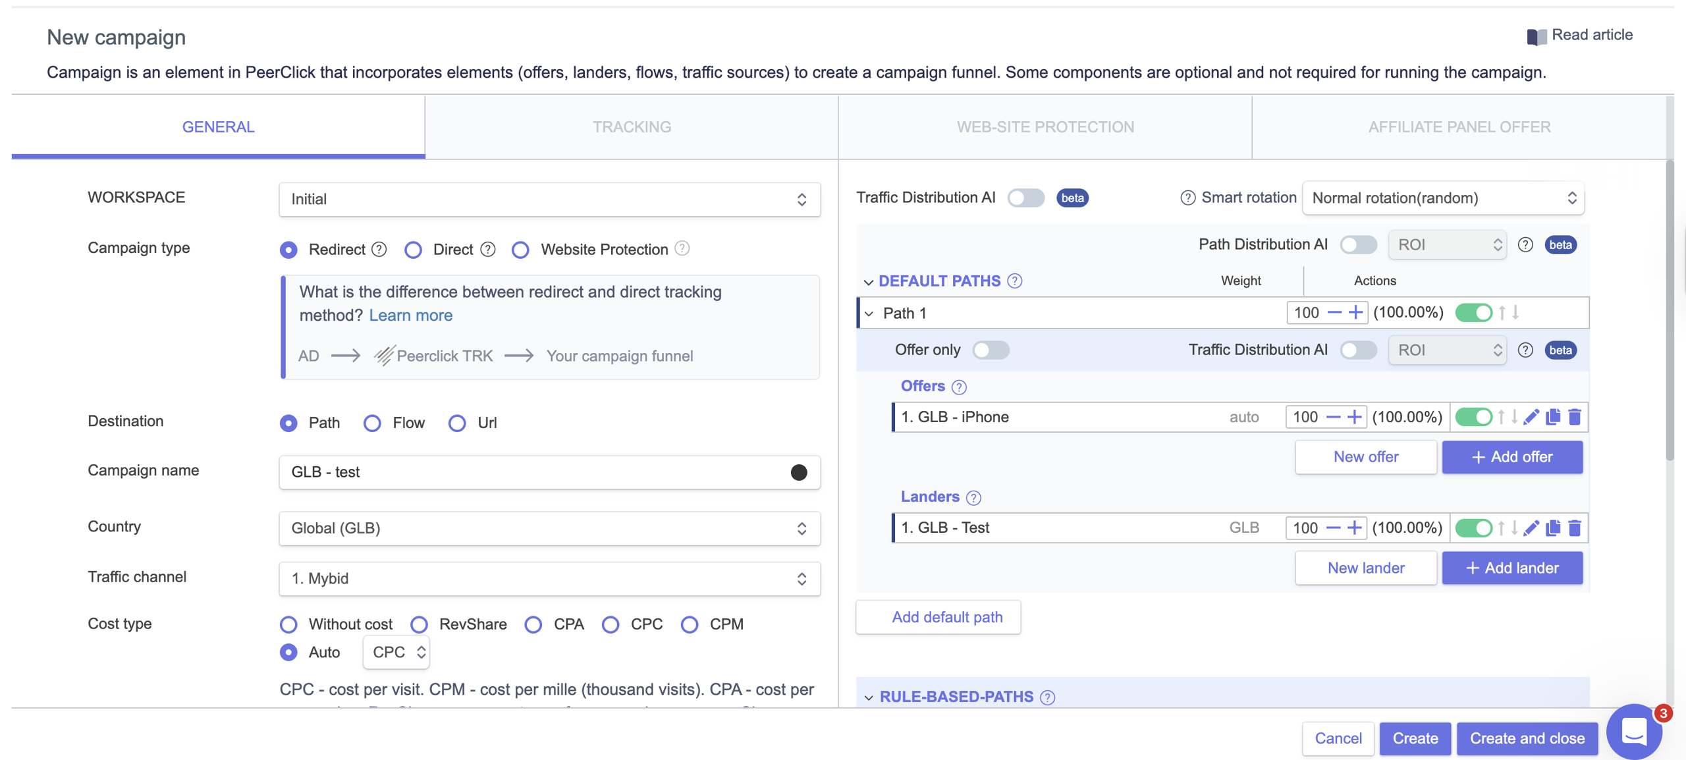Screen dimensions: 1686x760
Task: Click the Campaign name input field
Action: (x=533, y=472)
